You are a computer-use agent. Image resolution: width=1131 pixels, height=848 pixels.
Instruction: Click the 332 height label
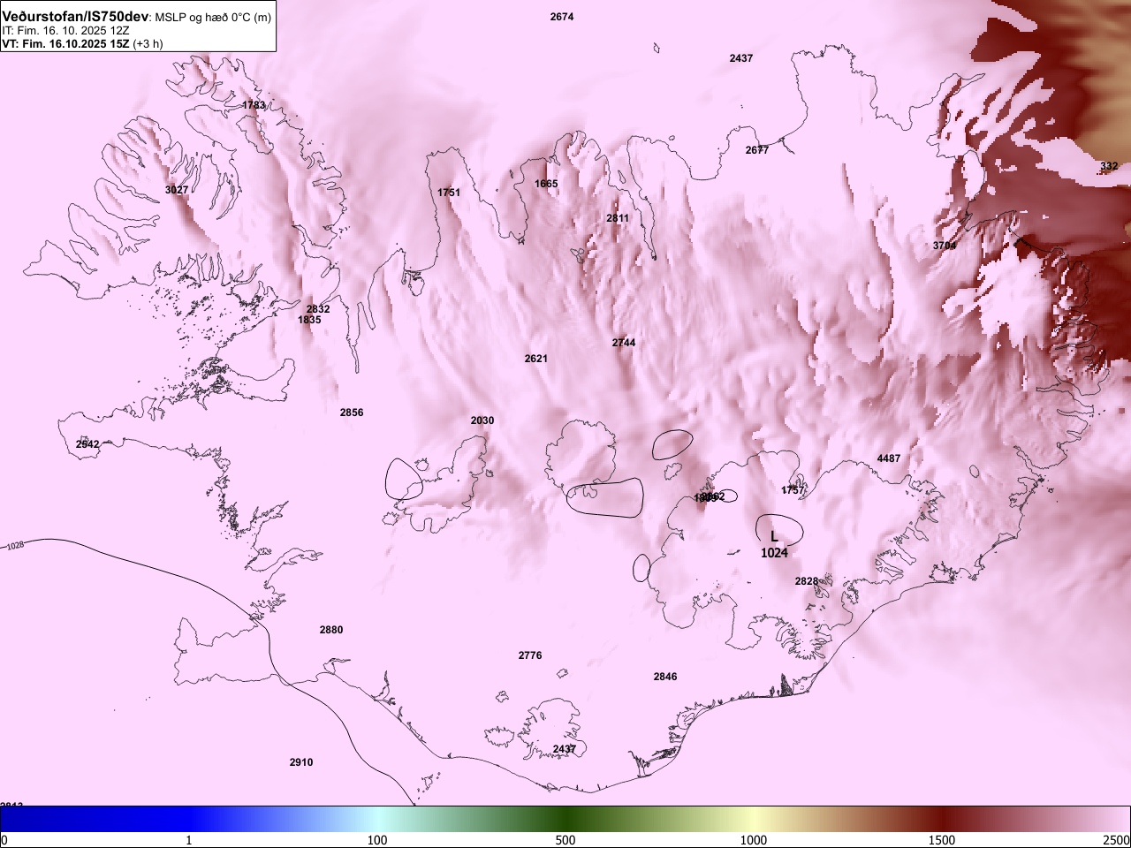click(1109, 166)
